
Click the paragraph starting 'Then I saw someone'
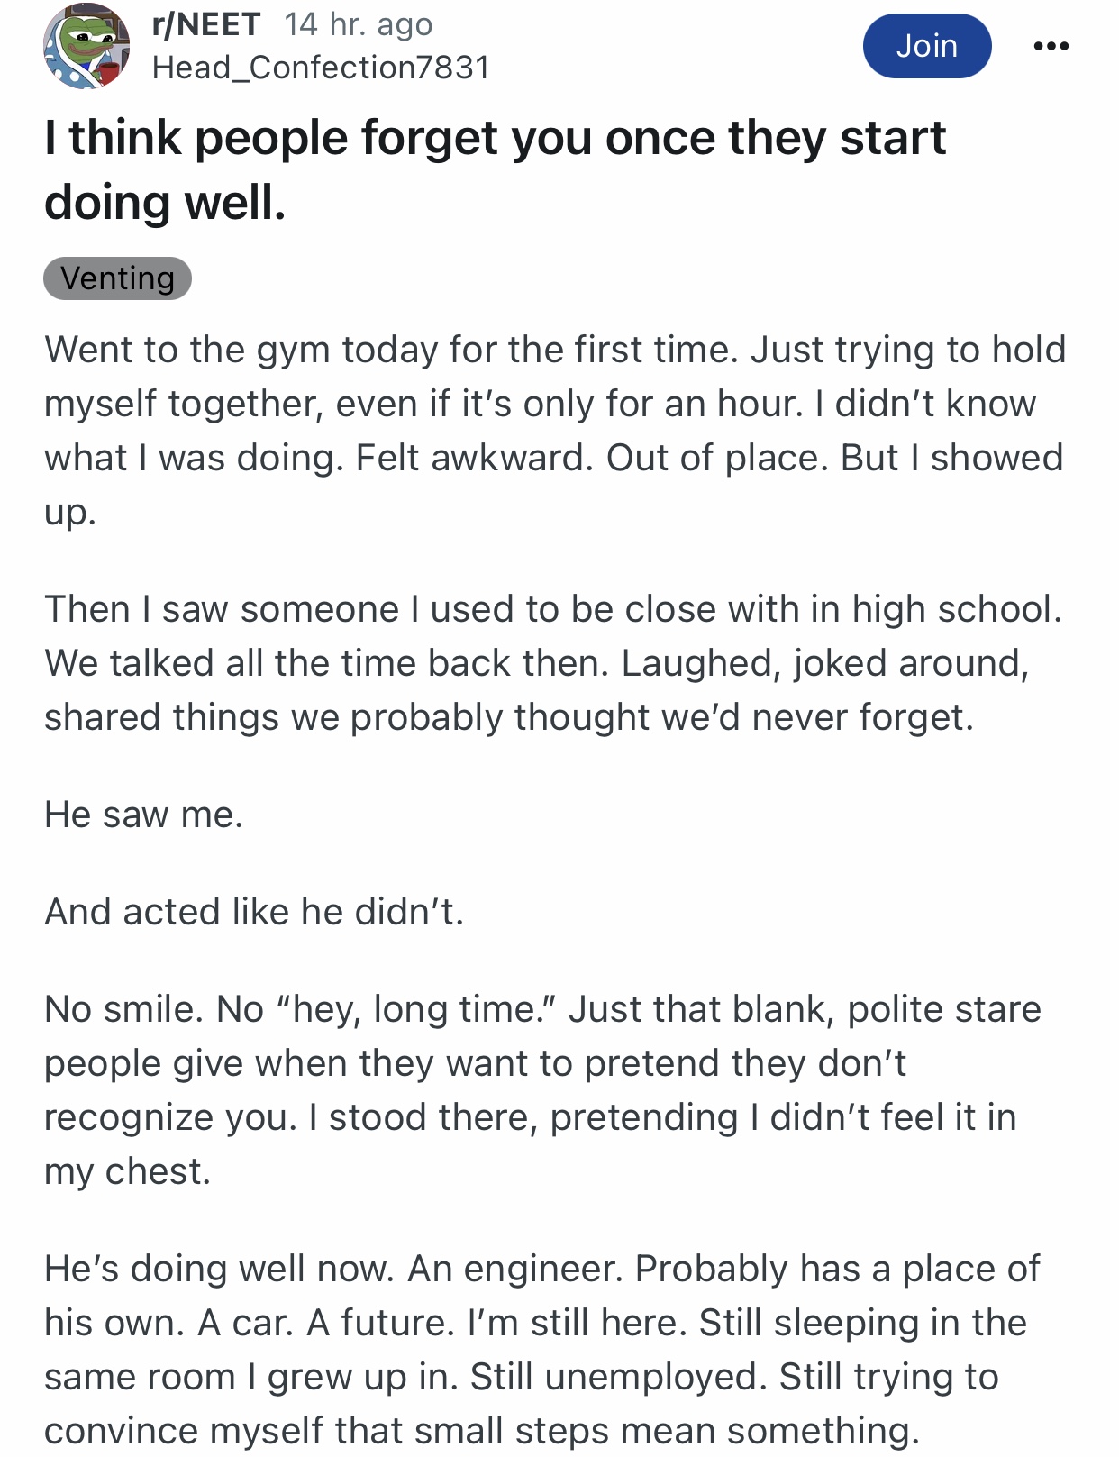pyautogui.click(x=553, y=663)
